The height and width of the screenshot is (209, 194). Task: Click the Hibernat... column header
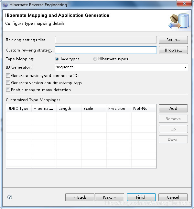point(44,109)
